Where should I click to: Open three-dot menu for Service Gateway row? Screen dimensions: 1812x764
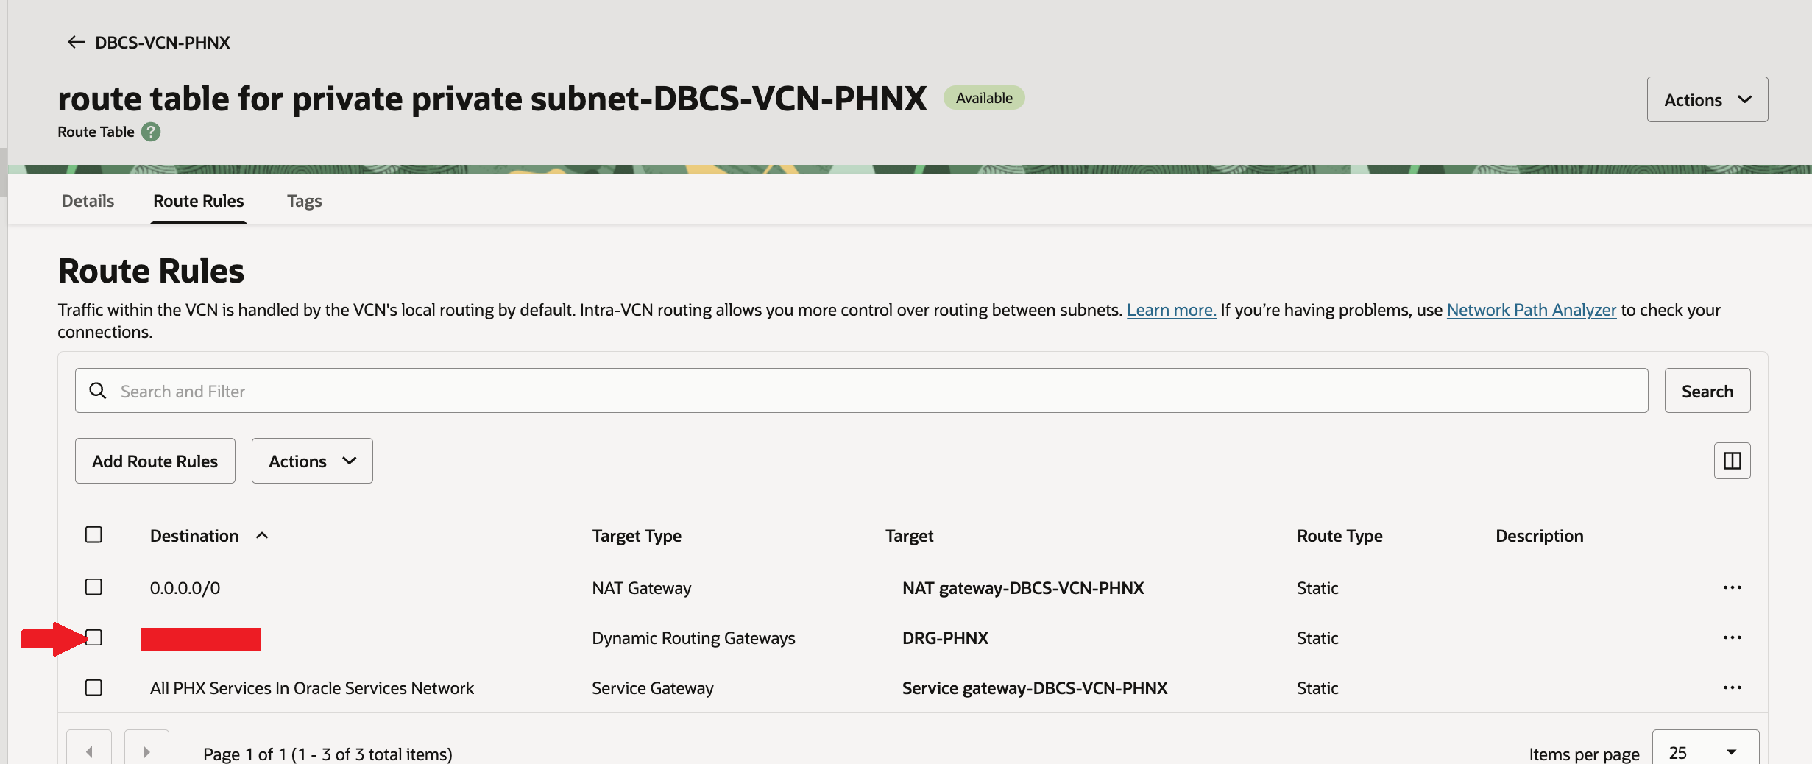(1732, 687)
